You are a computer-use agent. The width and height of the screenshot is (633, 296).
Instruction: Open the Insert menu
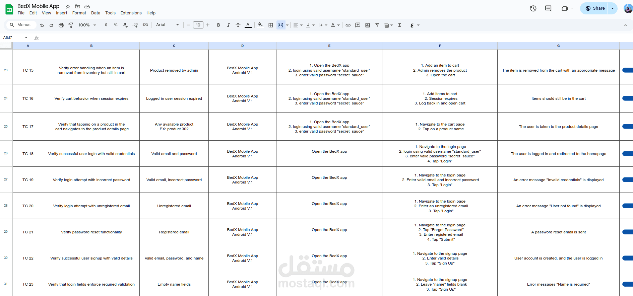point(62,13)
